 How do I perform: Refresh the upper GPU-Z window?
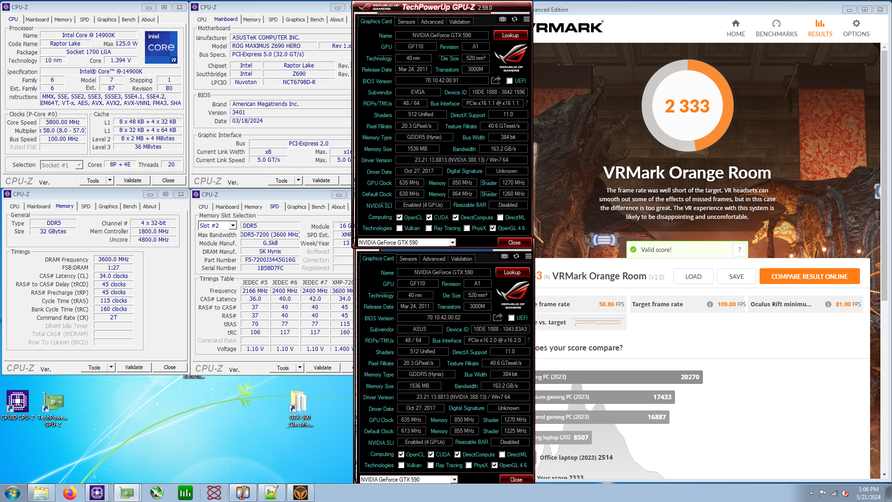pyautogui.click(x=514, y=20)
